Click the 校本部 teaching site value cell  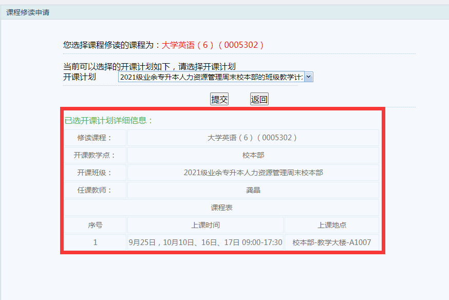[253, 155]
